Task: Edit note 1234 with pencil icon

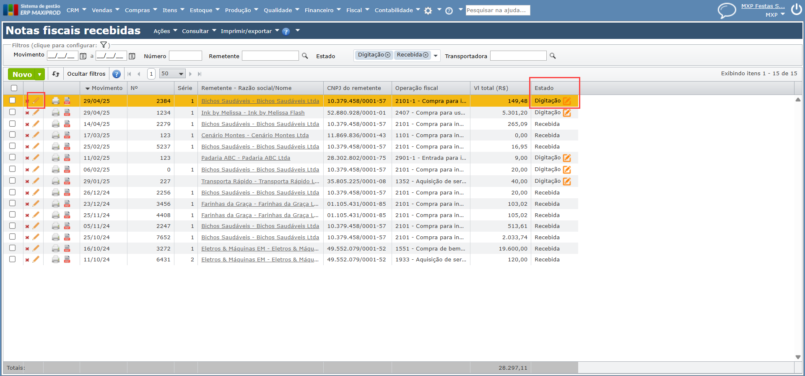Action: 36,113
